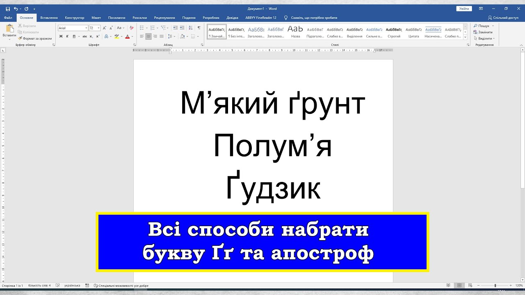
Task: Apply multilevel list
Action: click(163, 28)
